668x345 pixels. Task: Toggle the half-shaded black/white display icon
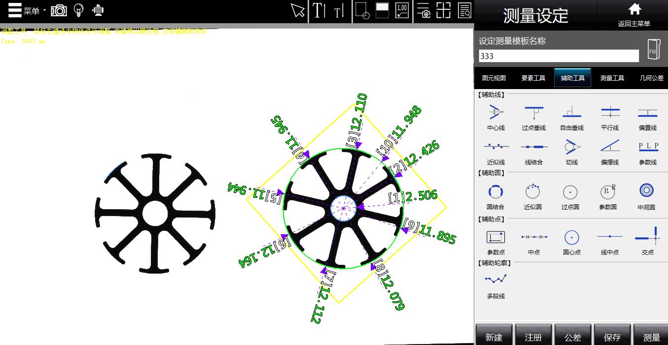pyautogui.click(x=382, y=10)
